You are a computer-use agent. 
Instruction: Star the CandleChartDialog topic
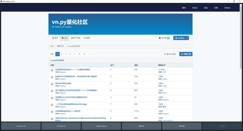point(52,119)
